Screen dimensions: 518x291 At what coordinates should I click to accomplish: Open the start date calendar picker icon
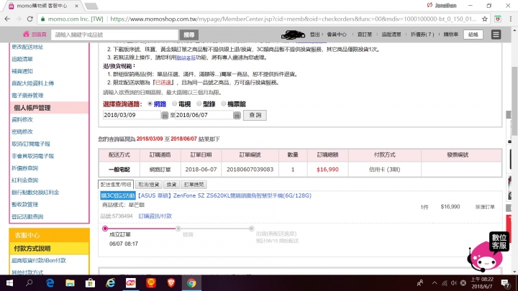pos(165,115)
